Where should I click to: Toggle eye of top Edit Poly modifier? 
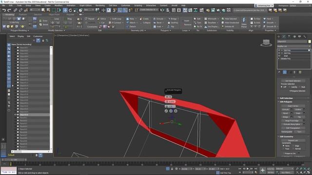click(x=279, y=51)
